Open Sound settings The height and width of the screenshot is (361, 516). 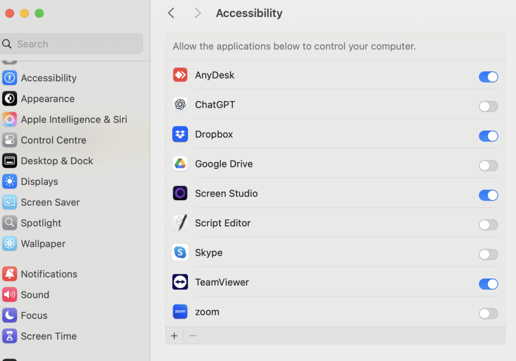pyautogui.click(x=35, y=294)
